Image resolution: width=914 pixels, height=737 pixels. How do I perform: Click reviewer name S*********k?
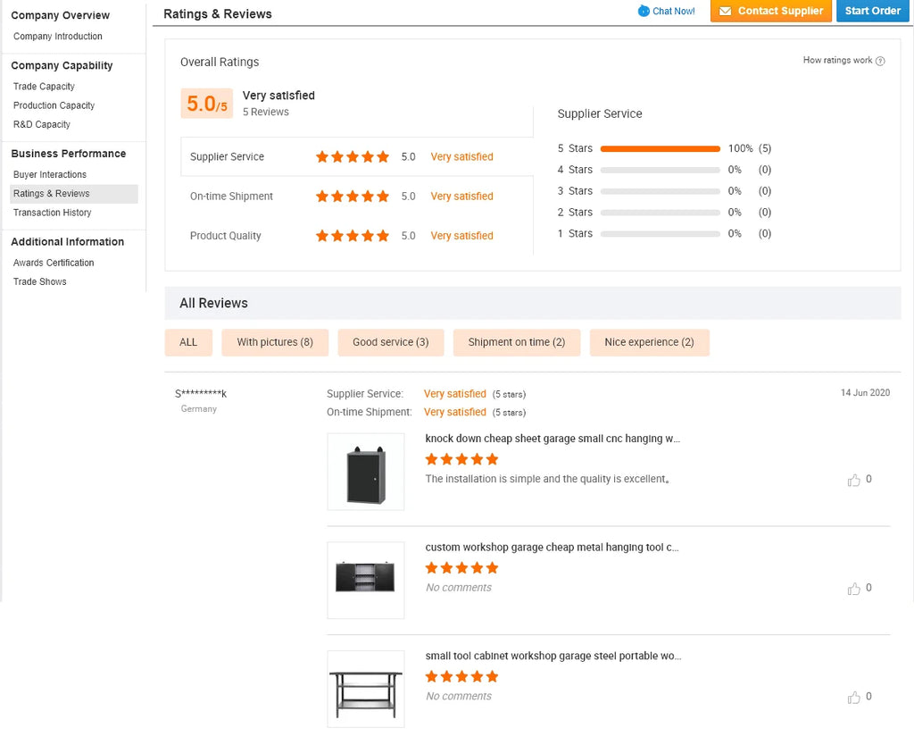coord(201,393)
